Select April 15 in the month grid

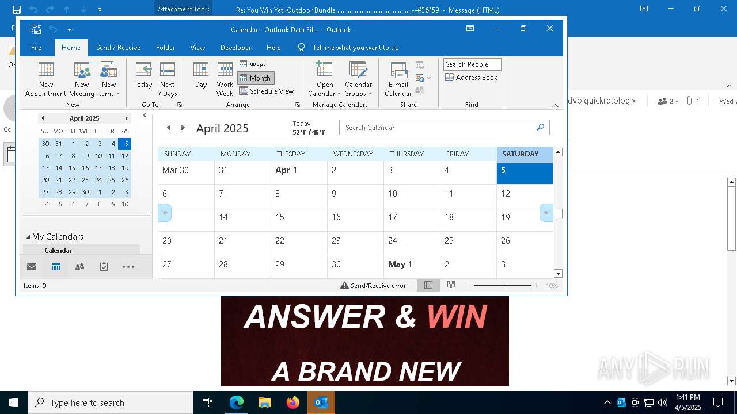click(299, 220)
